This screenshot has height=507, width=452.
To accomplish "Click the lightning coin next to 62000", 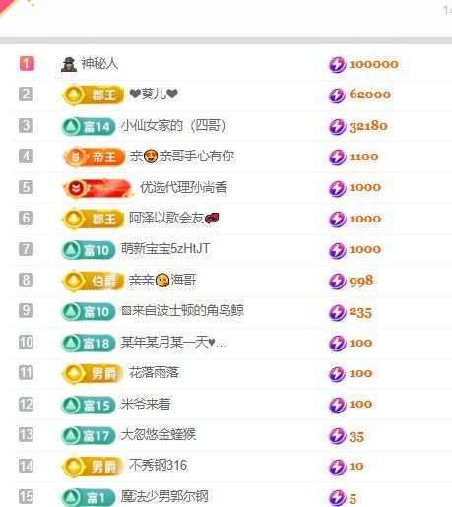I will coord(337,95).
